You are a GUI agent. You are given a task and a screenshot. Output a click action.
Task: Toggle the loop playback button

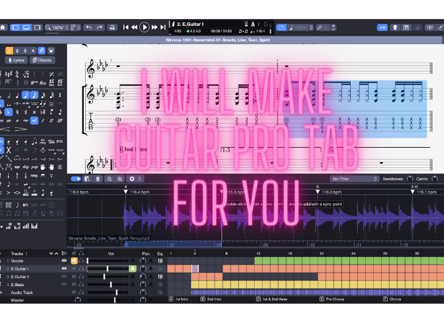tap(281, 28)
